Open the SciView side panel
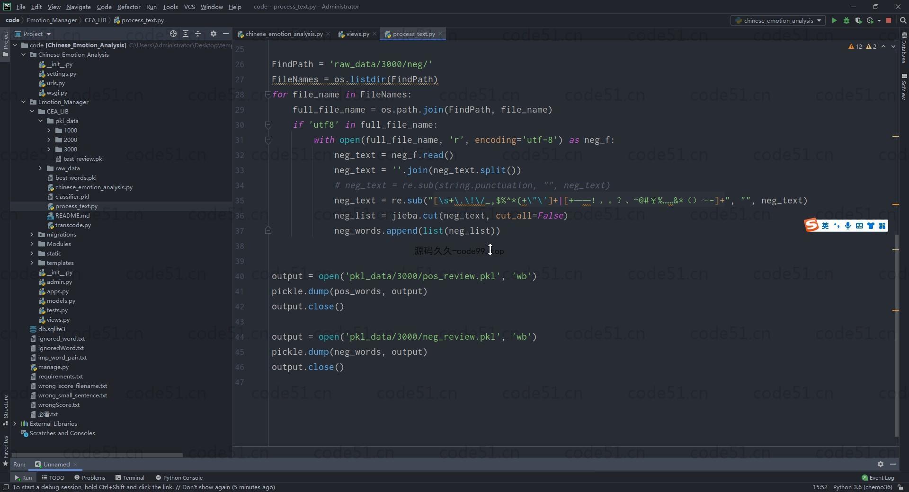This screenshot has height=492, width=909. point(904,86)
